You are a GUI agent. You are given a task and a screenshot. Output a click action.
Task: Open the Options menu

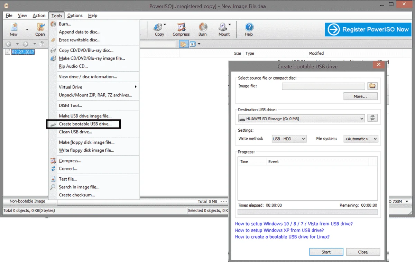[x=75, y=16]
